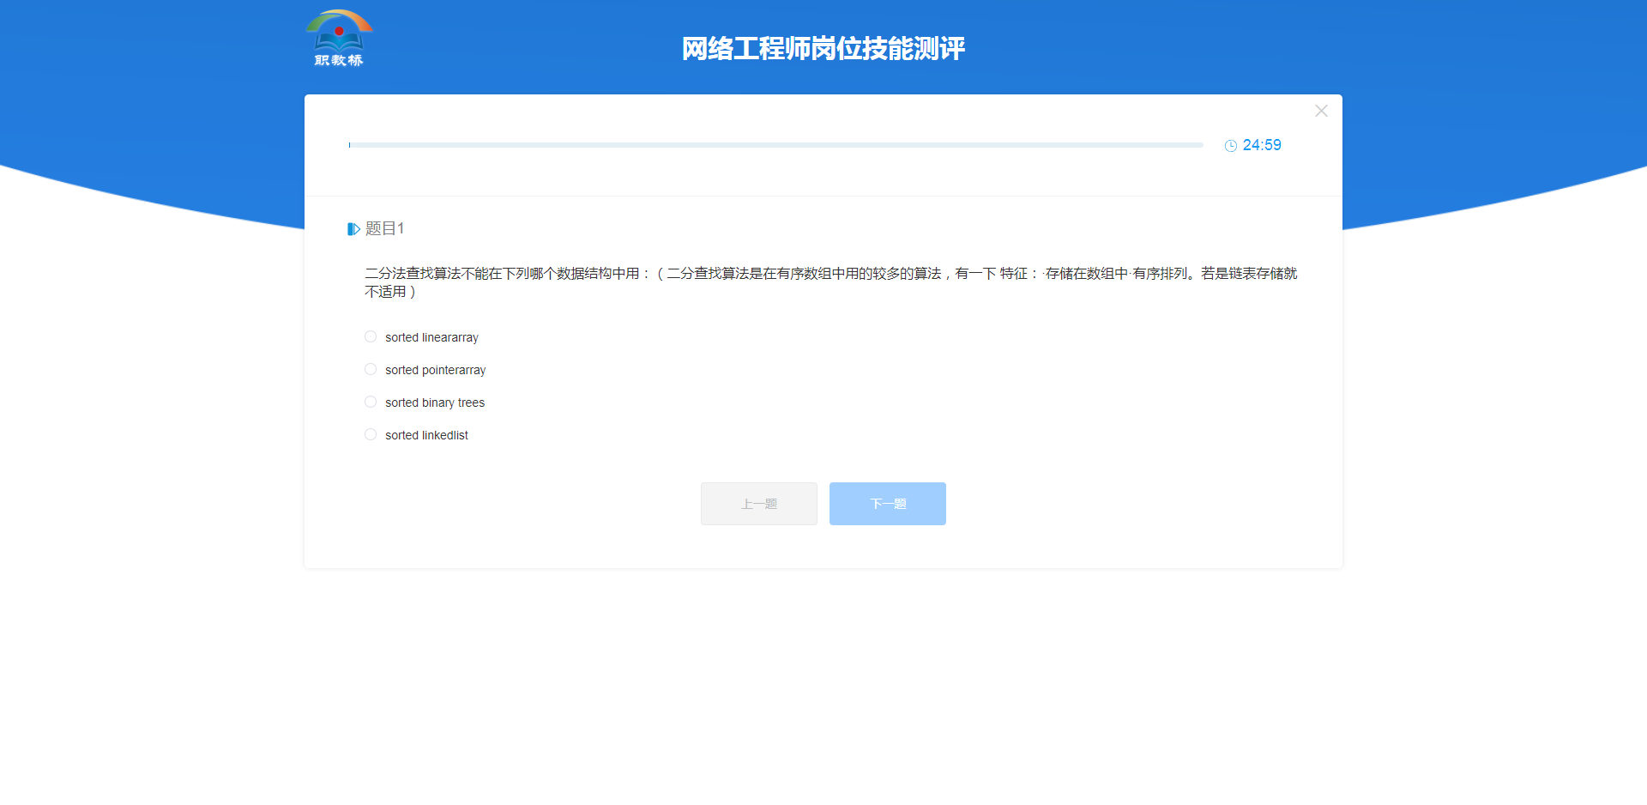Click the blue marker icon before 题目1
The width and height of the screenshot is (1647, 805).
[353, 229]
